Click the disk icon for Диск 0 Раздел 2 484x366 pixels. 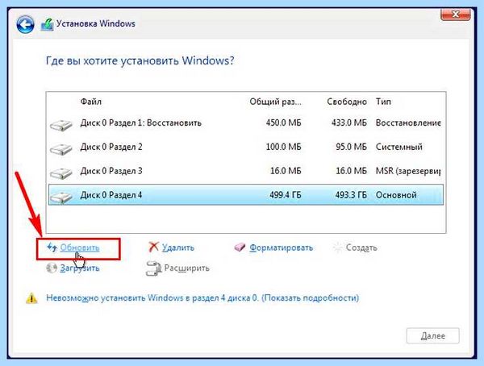click(60, 149)
